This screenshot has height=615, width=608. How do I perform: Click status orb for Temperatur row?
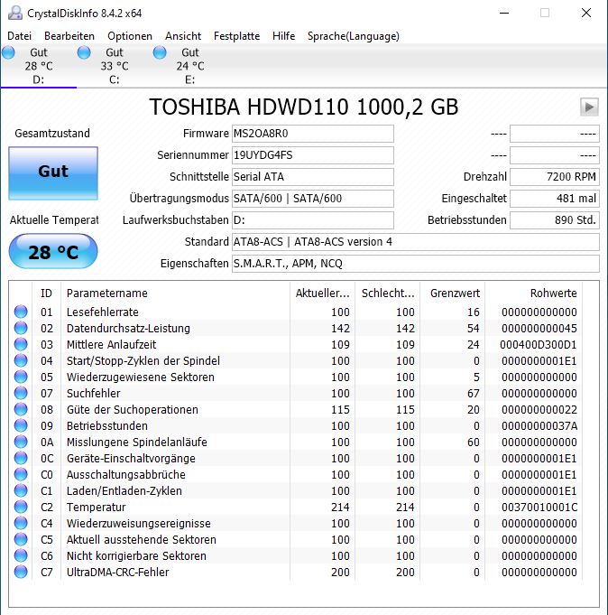click(21, 507)
